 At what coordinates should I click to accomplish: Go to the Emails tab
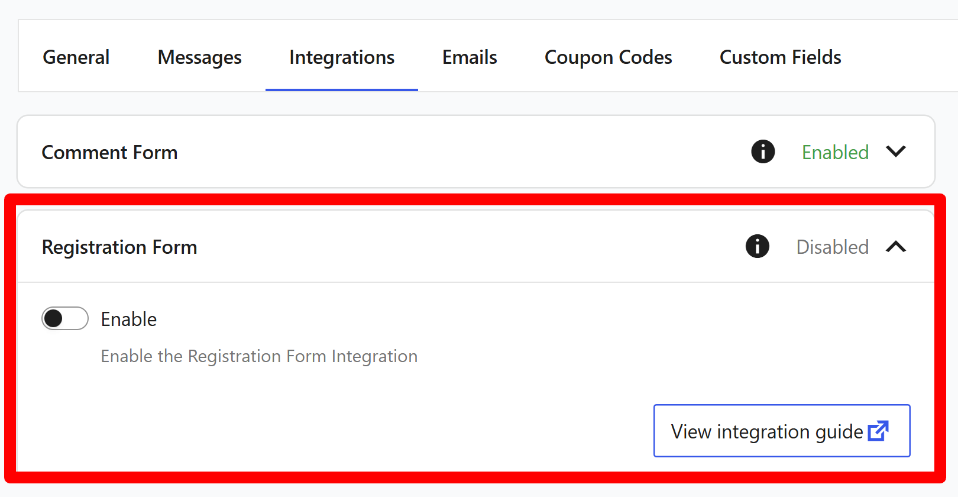click(469, 57)
